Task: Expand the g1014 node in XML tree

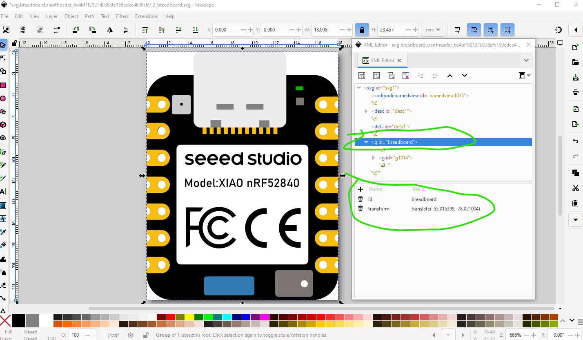Action: 374,158
